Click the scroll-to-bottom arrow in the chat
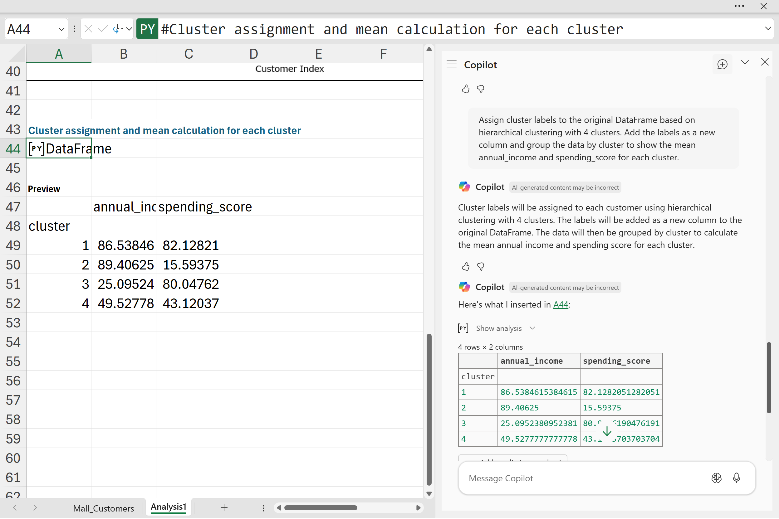Viewport: 779px width, 519px height. [x=607, y=431]
